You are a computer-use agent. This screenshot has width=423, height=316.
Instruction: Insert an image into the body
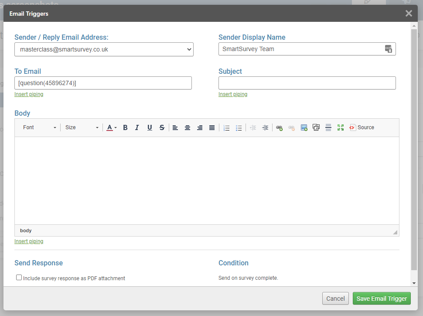[x=304, y=127]
